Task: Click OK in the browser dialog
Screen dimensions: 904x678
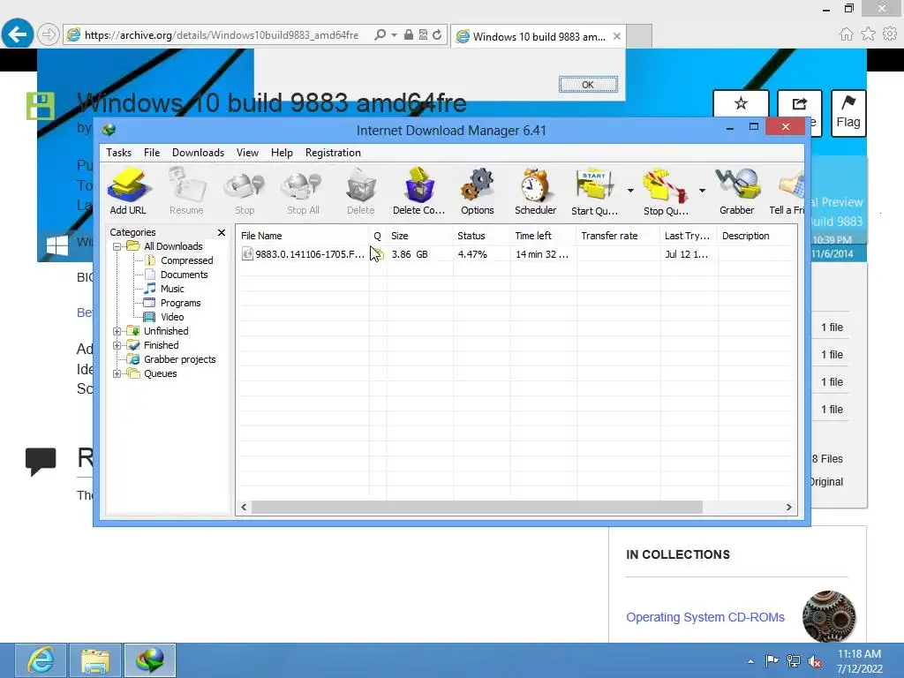Action: [x=588, y=84]
